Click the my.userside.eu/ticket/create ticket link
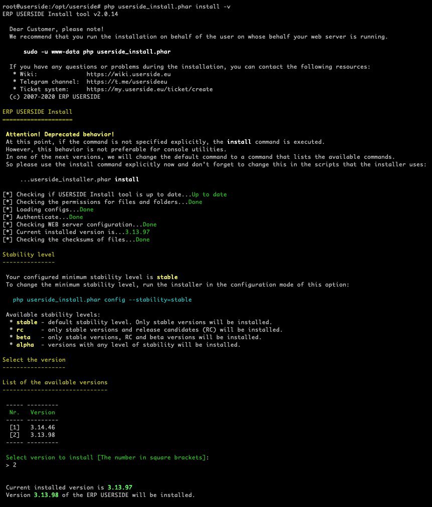432x507 pixels. [149, 89]
